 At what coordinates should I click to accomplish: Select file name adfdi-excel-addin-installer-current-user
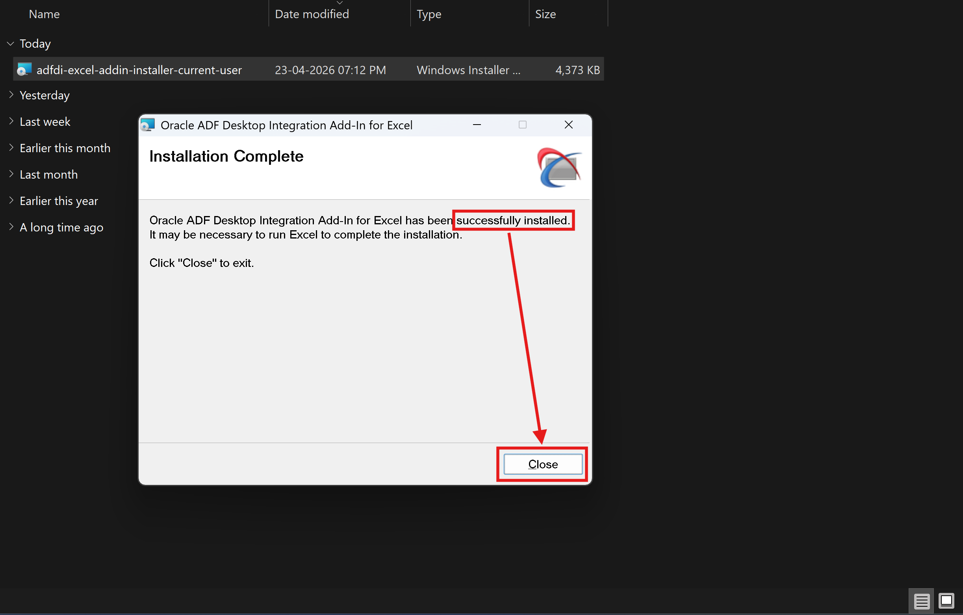pos(139,70)
